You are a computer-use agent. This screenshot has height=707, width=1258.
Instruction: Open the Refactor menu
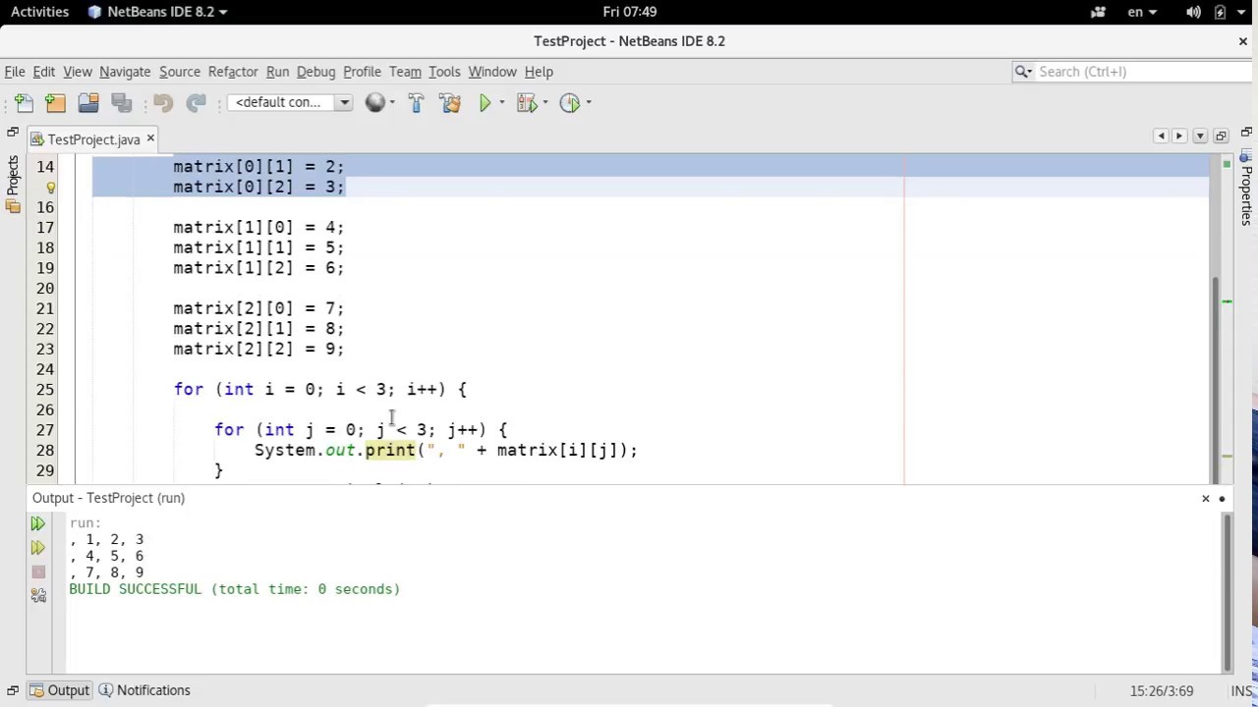(233, 72)
